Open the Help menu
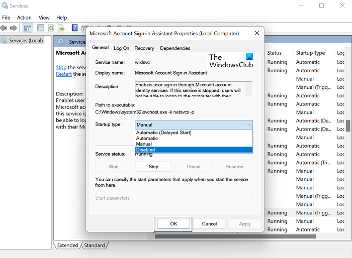352x258 pixels. pos(61,18)
